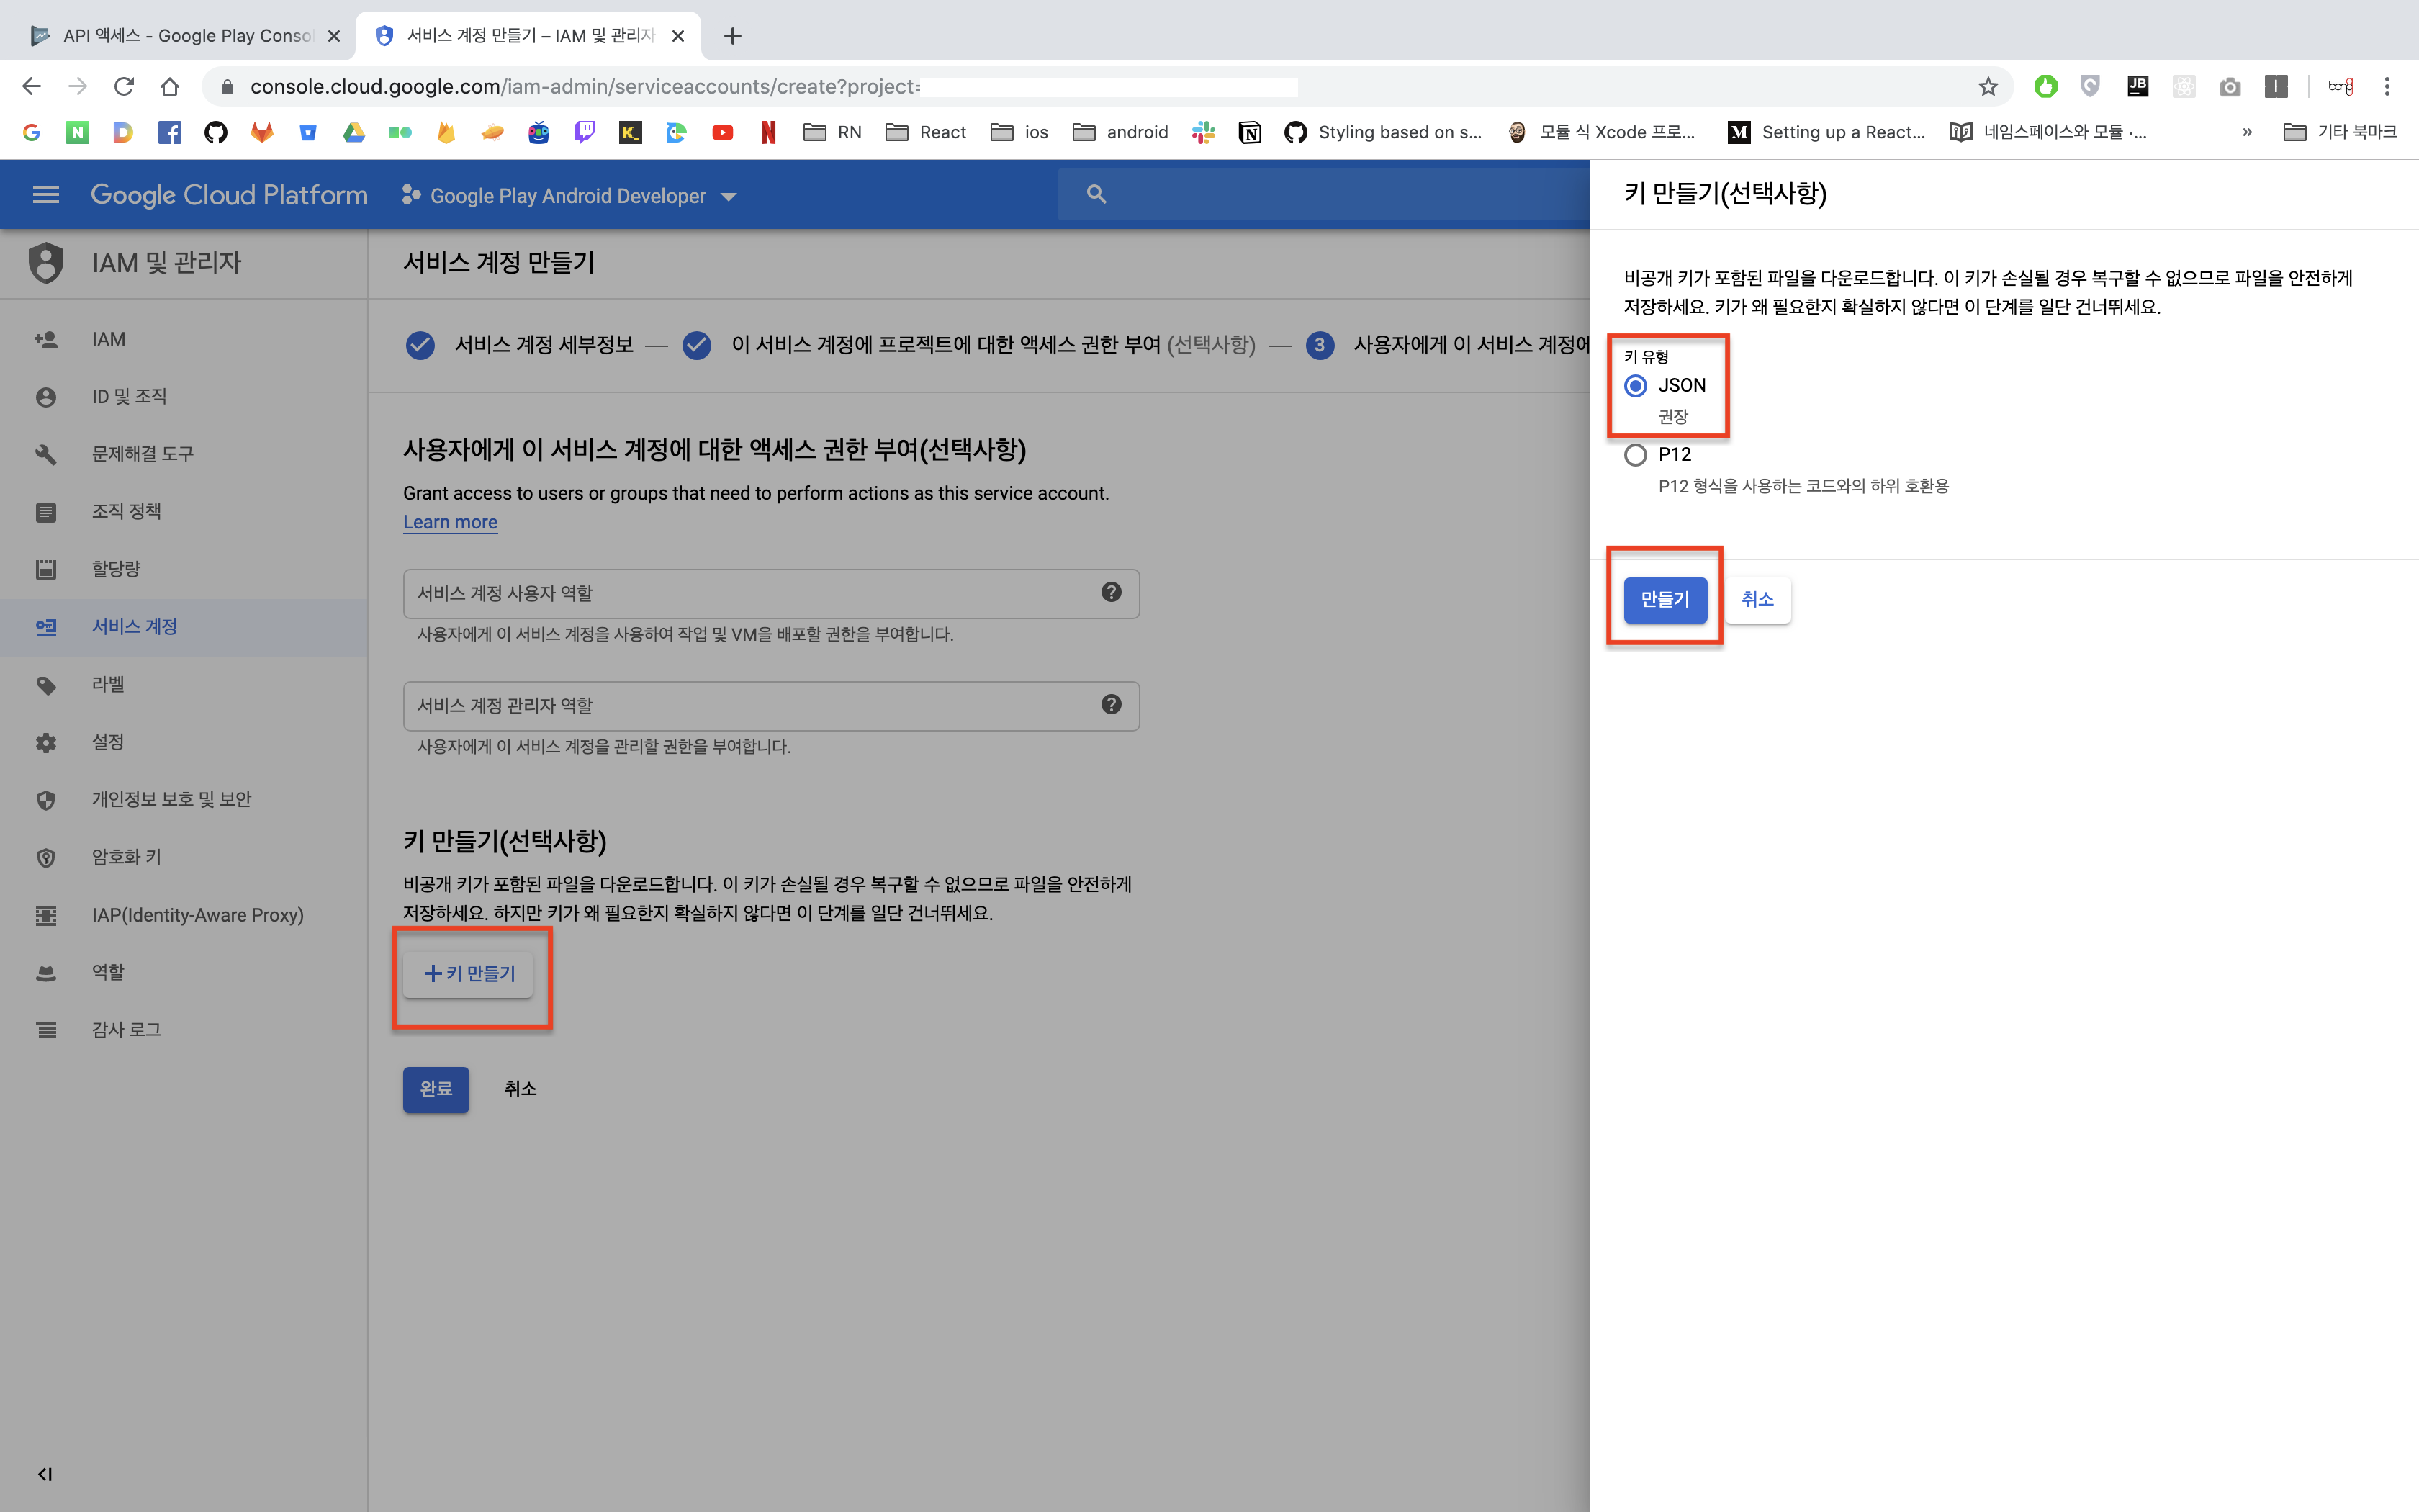Screen dimensions: 2419x1512
Task: Click the 서비스 계정 사용자 역할 field
Action: click(749, 593)
